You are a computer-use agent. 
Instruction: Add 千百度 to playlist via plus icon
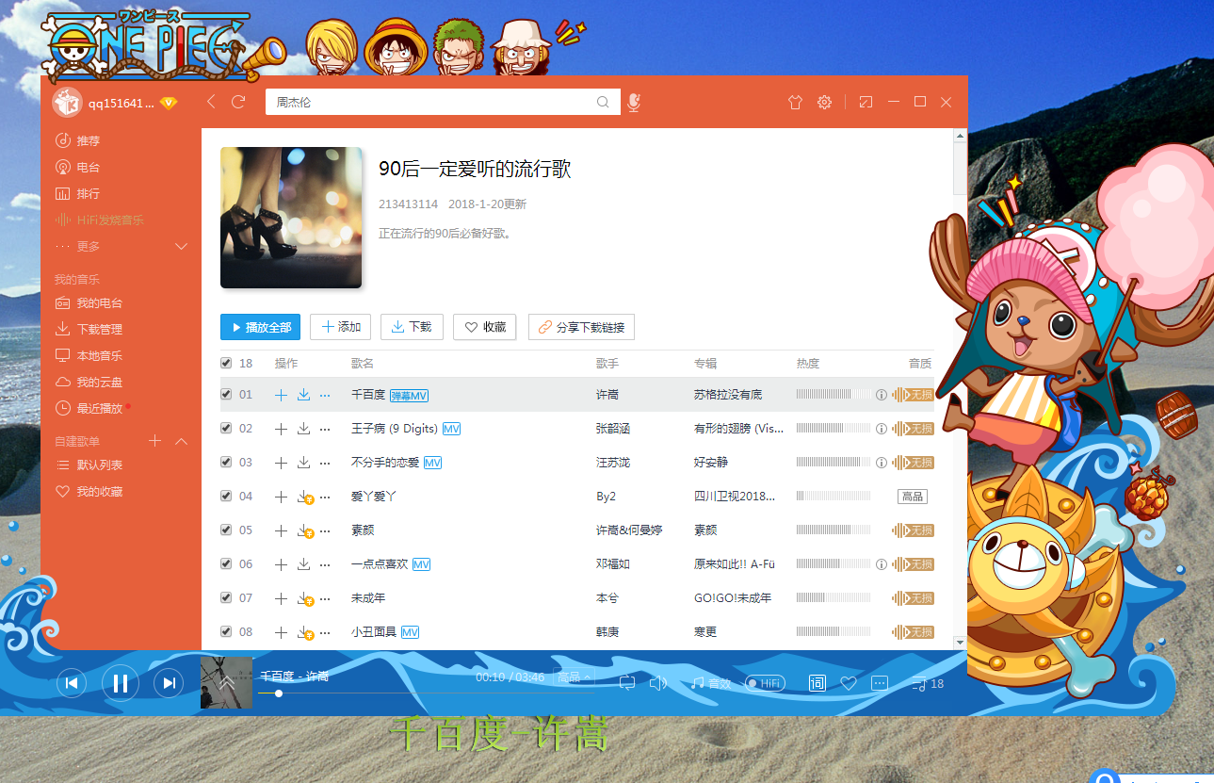281,395
